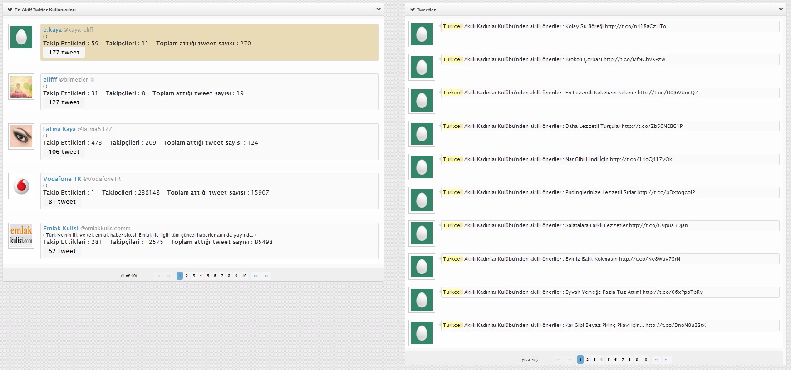Click highlighted Turkcell in Kolay Su Böreği tweet
Image resolution: width=791 pixels, height=370 pixels.
[x=452, y=26]
